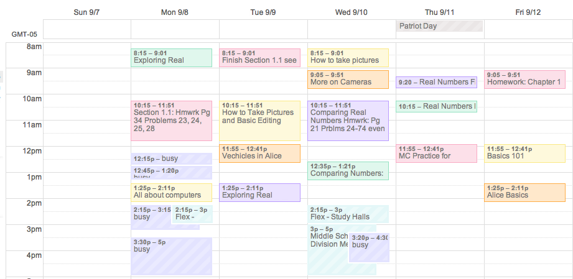Open the Wed 9/10 day header
573x279 pixels.
(351, 12)
